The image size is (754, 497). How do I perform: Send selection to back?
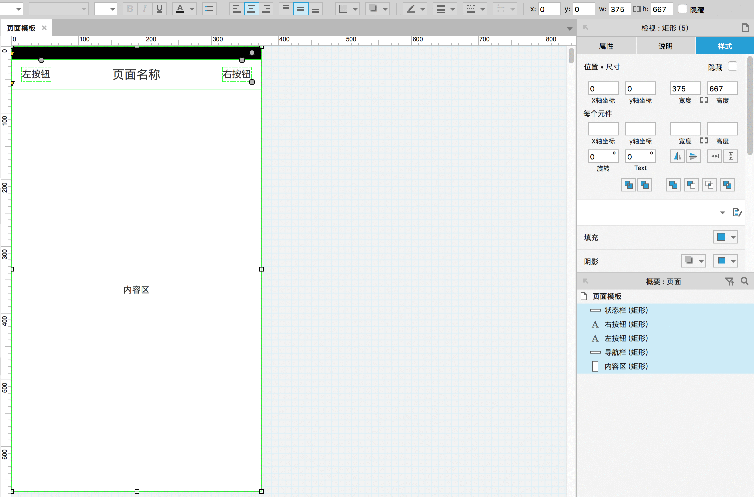[645, 185]
